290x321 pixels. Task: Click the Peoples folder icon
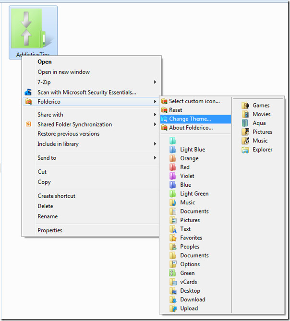tap(173, 247)
